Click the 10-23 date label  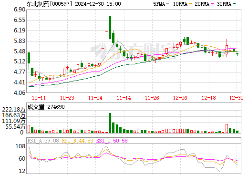67,98
